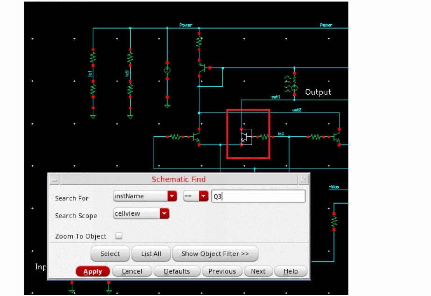Select the base resistor of the left NPN transistor
Viewport: 431px width, 296px height.
(x=175, y=137)
